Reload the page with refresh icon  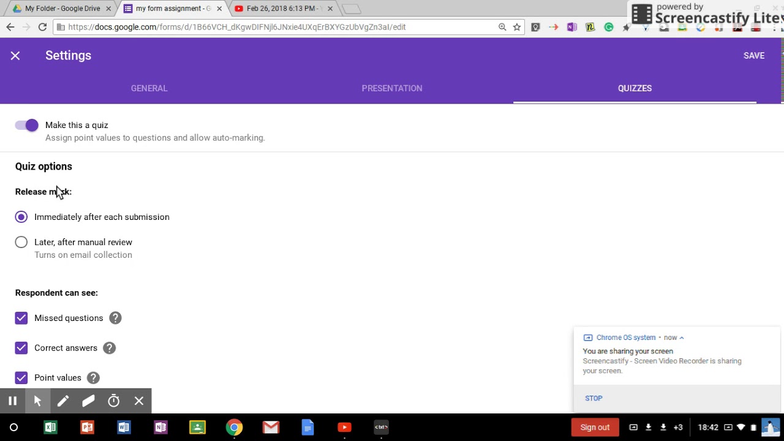(x=42, y=27)
